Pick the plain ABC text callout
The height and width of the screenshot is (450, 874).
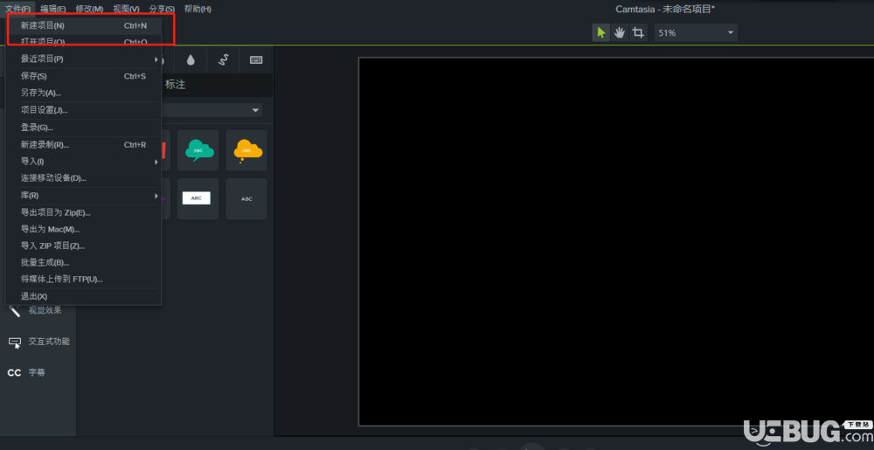pyautogui.click(x=246, y=198)
